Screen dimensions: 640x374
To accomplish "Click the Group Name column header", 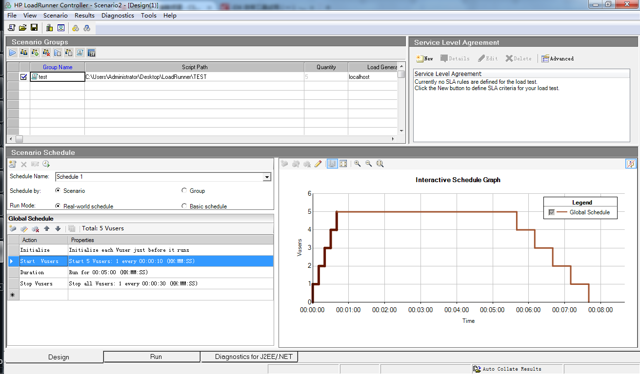I will [58, 67].
